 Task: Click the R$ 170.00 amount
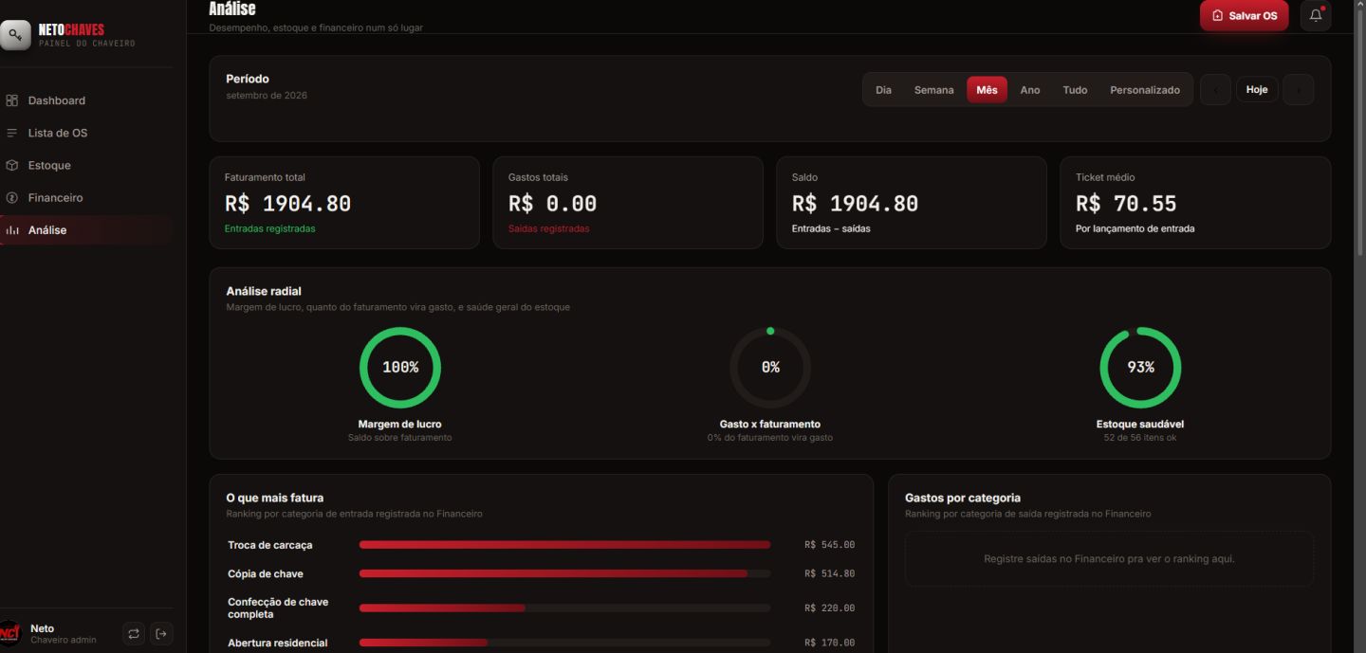[829, 643]
